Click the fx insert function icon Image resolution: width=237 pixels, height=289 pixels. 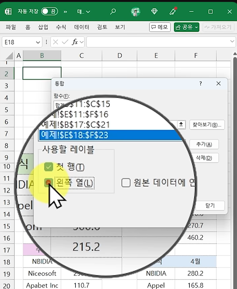(75, 42)
